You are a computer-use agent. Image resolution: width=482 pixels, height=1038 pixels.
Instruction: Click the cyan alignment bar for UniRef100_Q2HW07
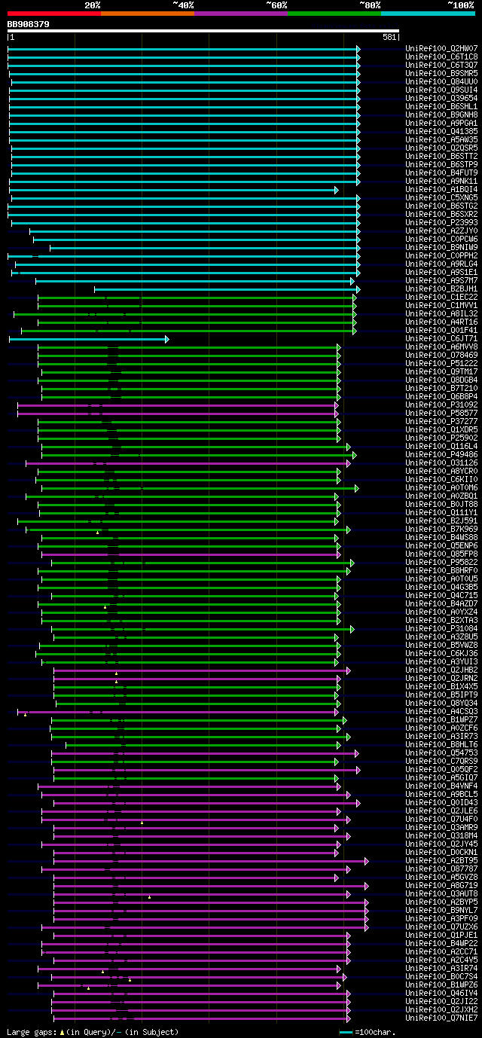click(182, 49)
